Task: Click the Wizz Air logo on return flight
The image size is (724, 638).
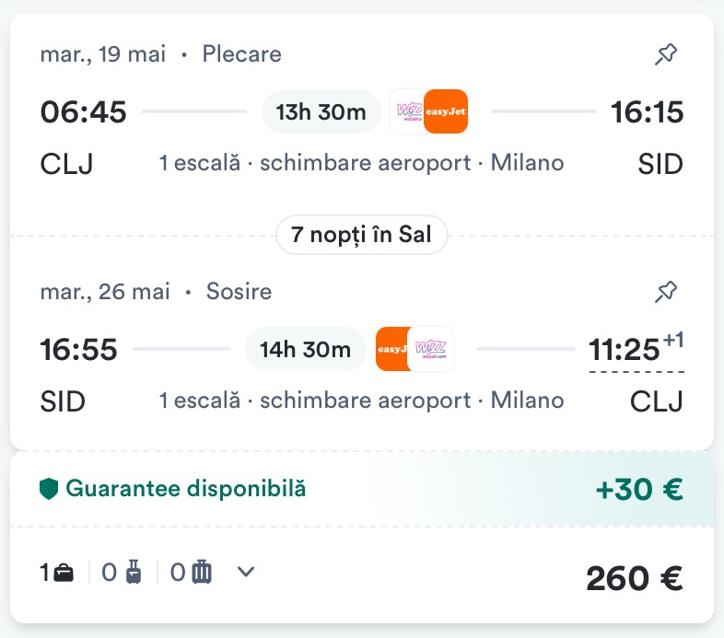Action: [x=431, y=350]
